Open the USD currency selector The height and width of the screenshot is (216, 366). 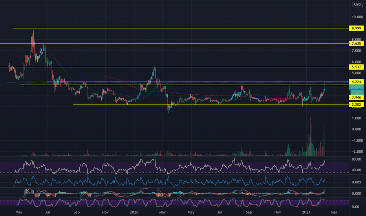357,4
